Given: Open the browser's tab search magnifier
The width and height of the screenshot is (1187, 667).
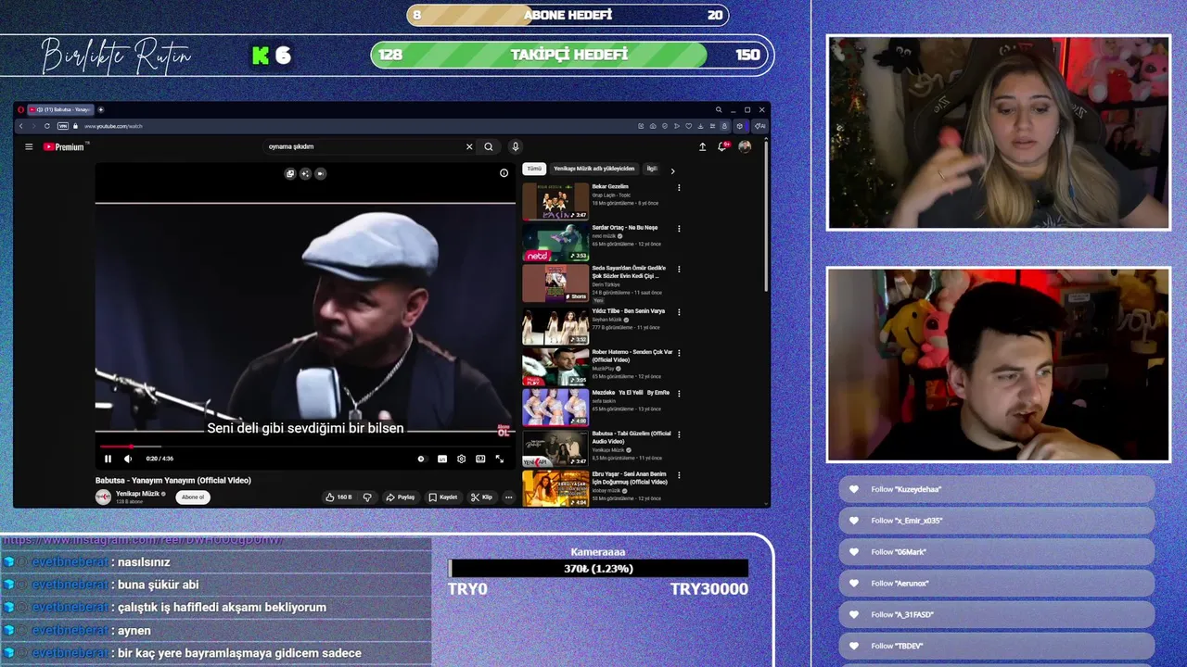Looking at the screenshot, I should click(x=718, y=109).
